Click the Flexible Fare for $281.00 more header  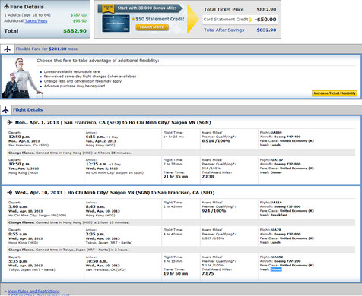(x=46, y=49)
